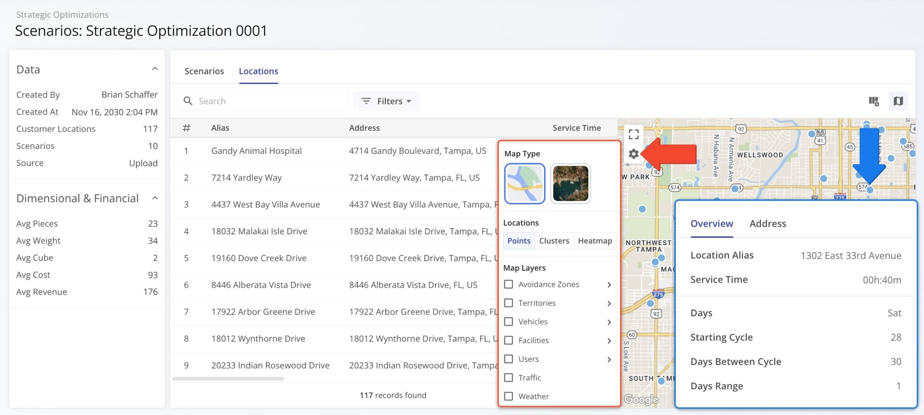
Task: Enter fullscreen map view
Action: (634, 134)
